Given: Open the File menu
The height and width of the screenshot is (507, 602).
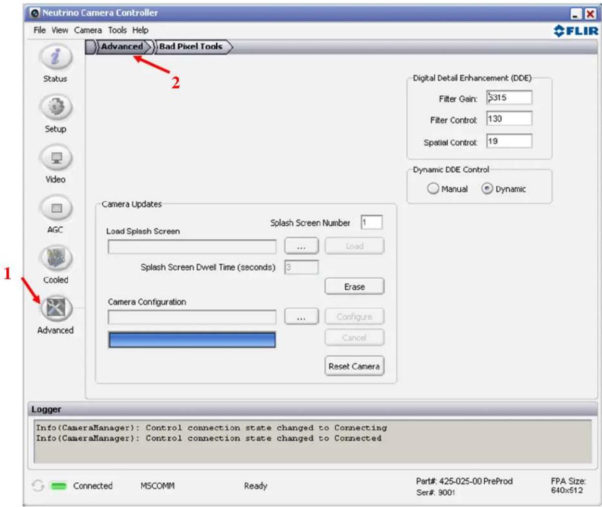Looking at the screenshot, I should click(39, 30).
